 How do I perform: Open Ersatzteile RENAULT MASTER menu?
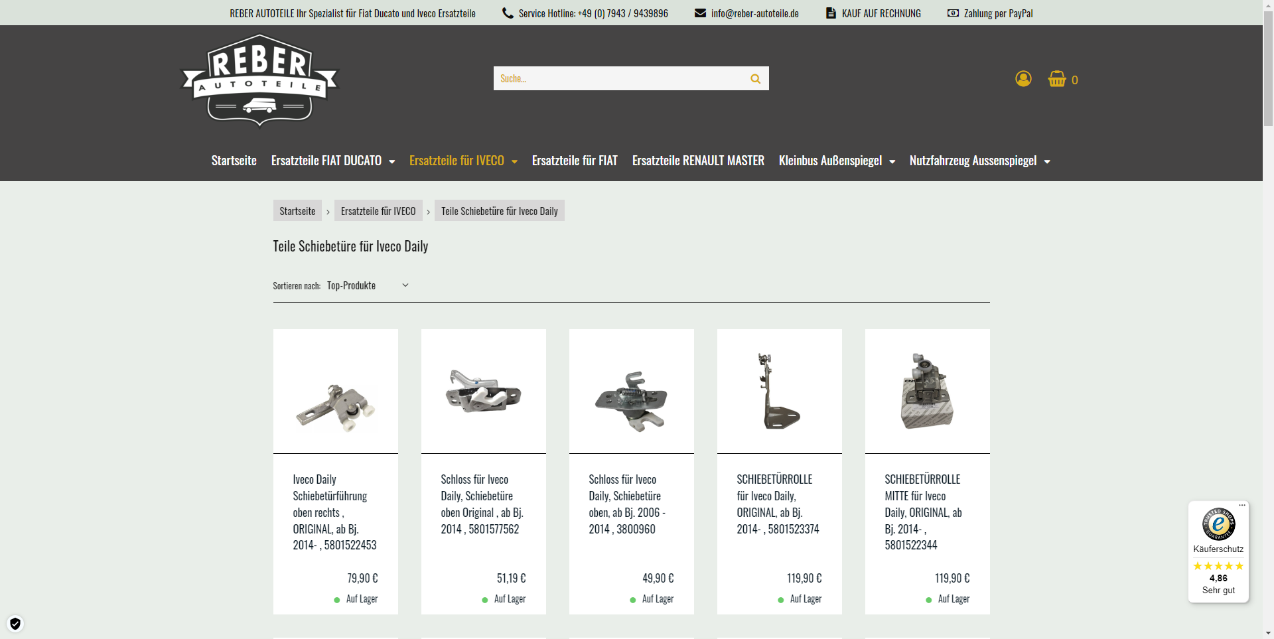(698, 161)
